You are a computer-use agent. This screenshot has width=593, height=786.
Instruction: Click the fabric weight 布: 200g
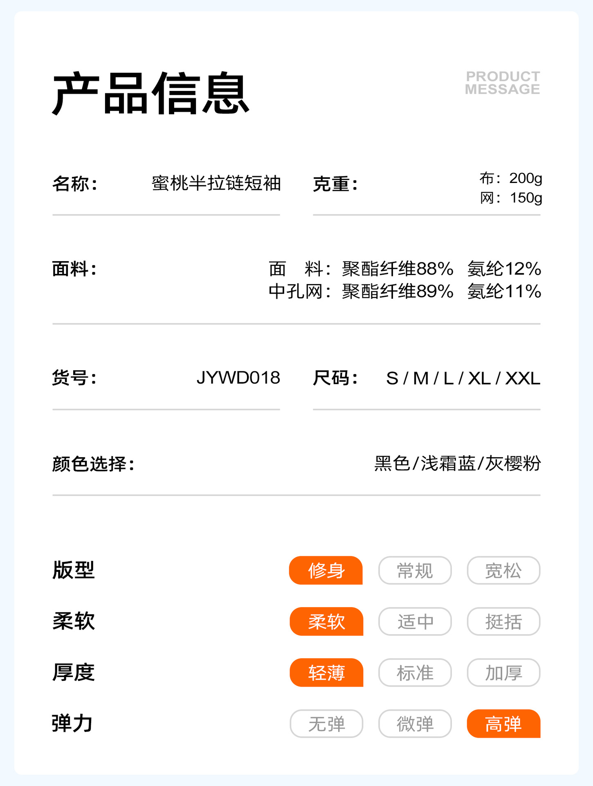[x=511, y=178]
